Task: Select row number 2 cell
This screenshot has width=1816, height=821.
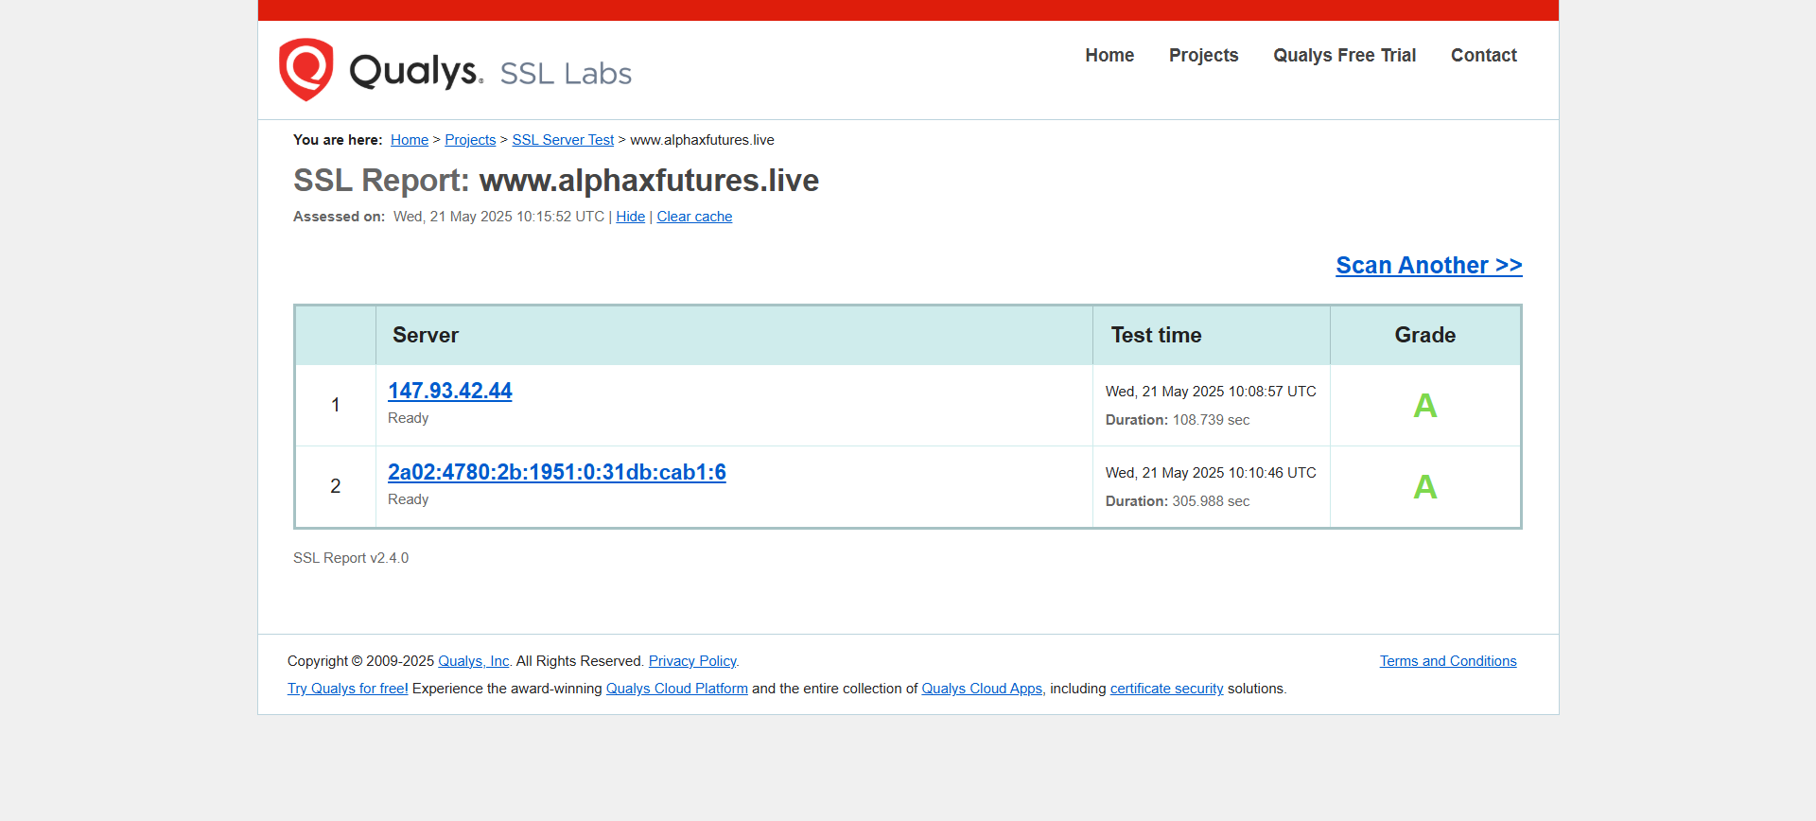Action: point(335,486)
